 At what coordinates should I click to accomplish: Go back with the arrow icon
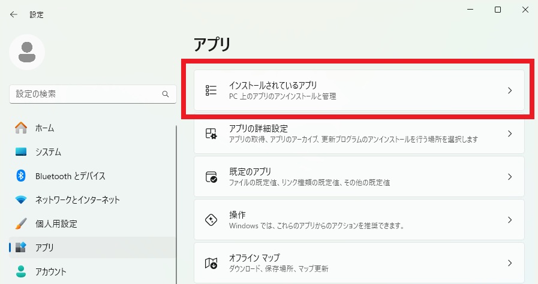[14, 14]
